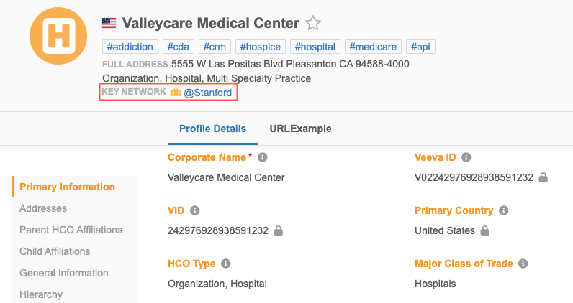Go to Parent HCO Affiliations section

point(71,230)
